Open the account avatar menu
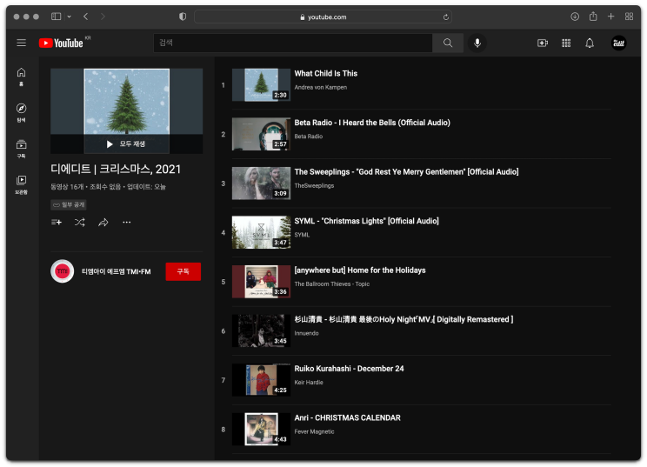The height and width of the screenshot is (467, 647). [618, 43]
